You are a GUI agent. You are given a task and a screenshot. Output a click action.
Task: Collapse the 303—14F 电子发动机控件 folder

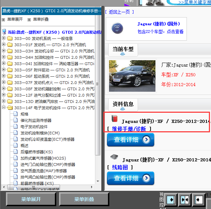(3, 107)
